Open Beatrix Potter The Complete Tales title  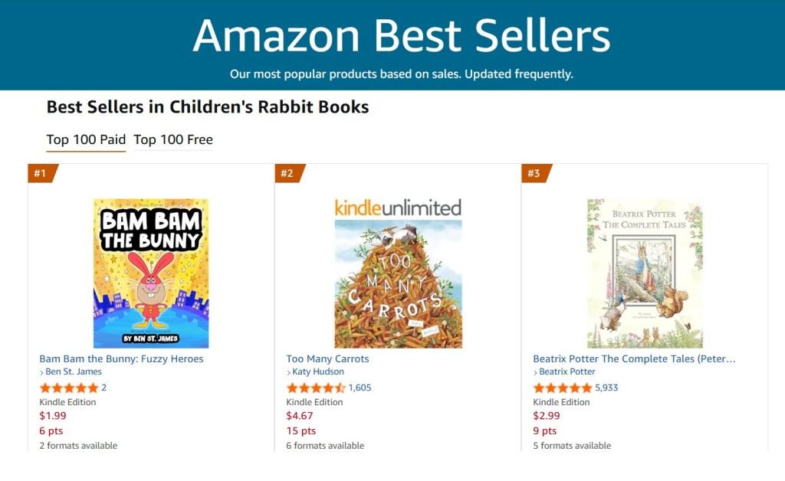pyautogui.click(x=634, y=358)
